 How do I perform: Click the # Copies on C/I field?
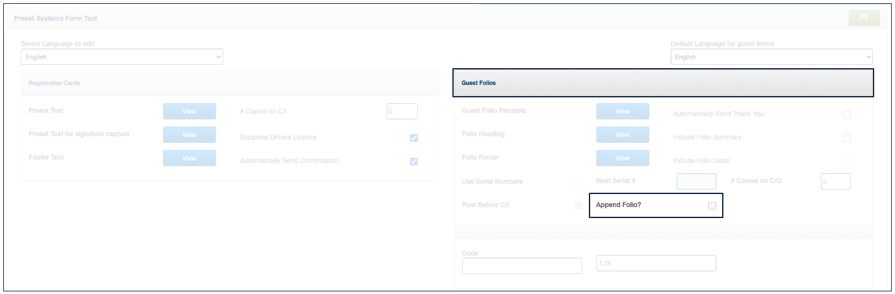coord(402,112)
